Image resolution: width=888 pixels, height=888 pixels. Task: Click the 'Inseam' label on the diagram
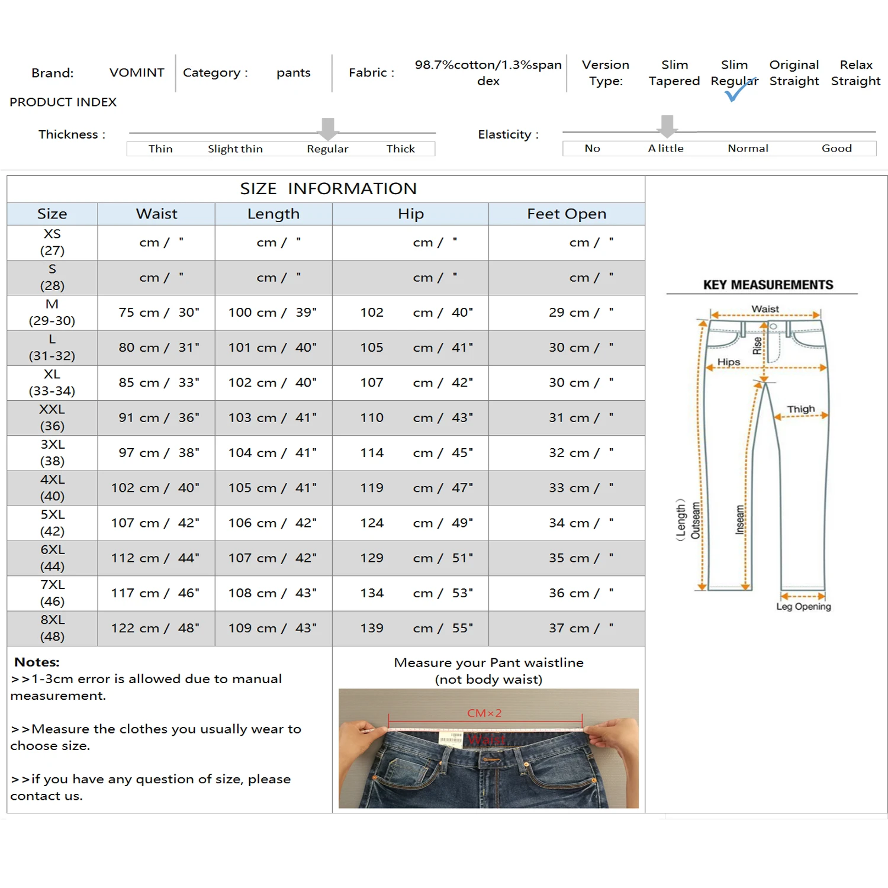click(740, 520)
